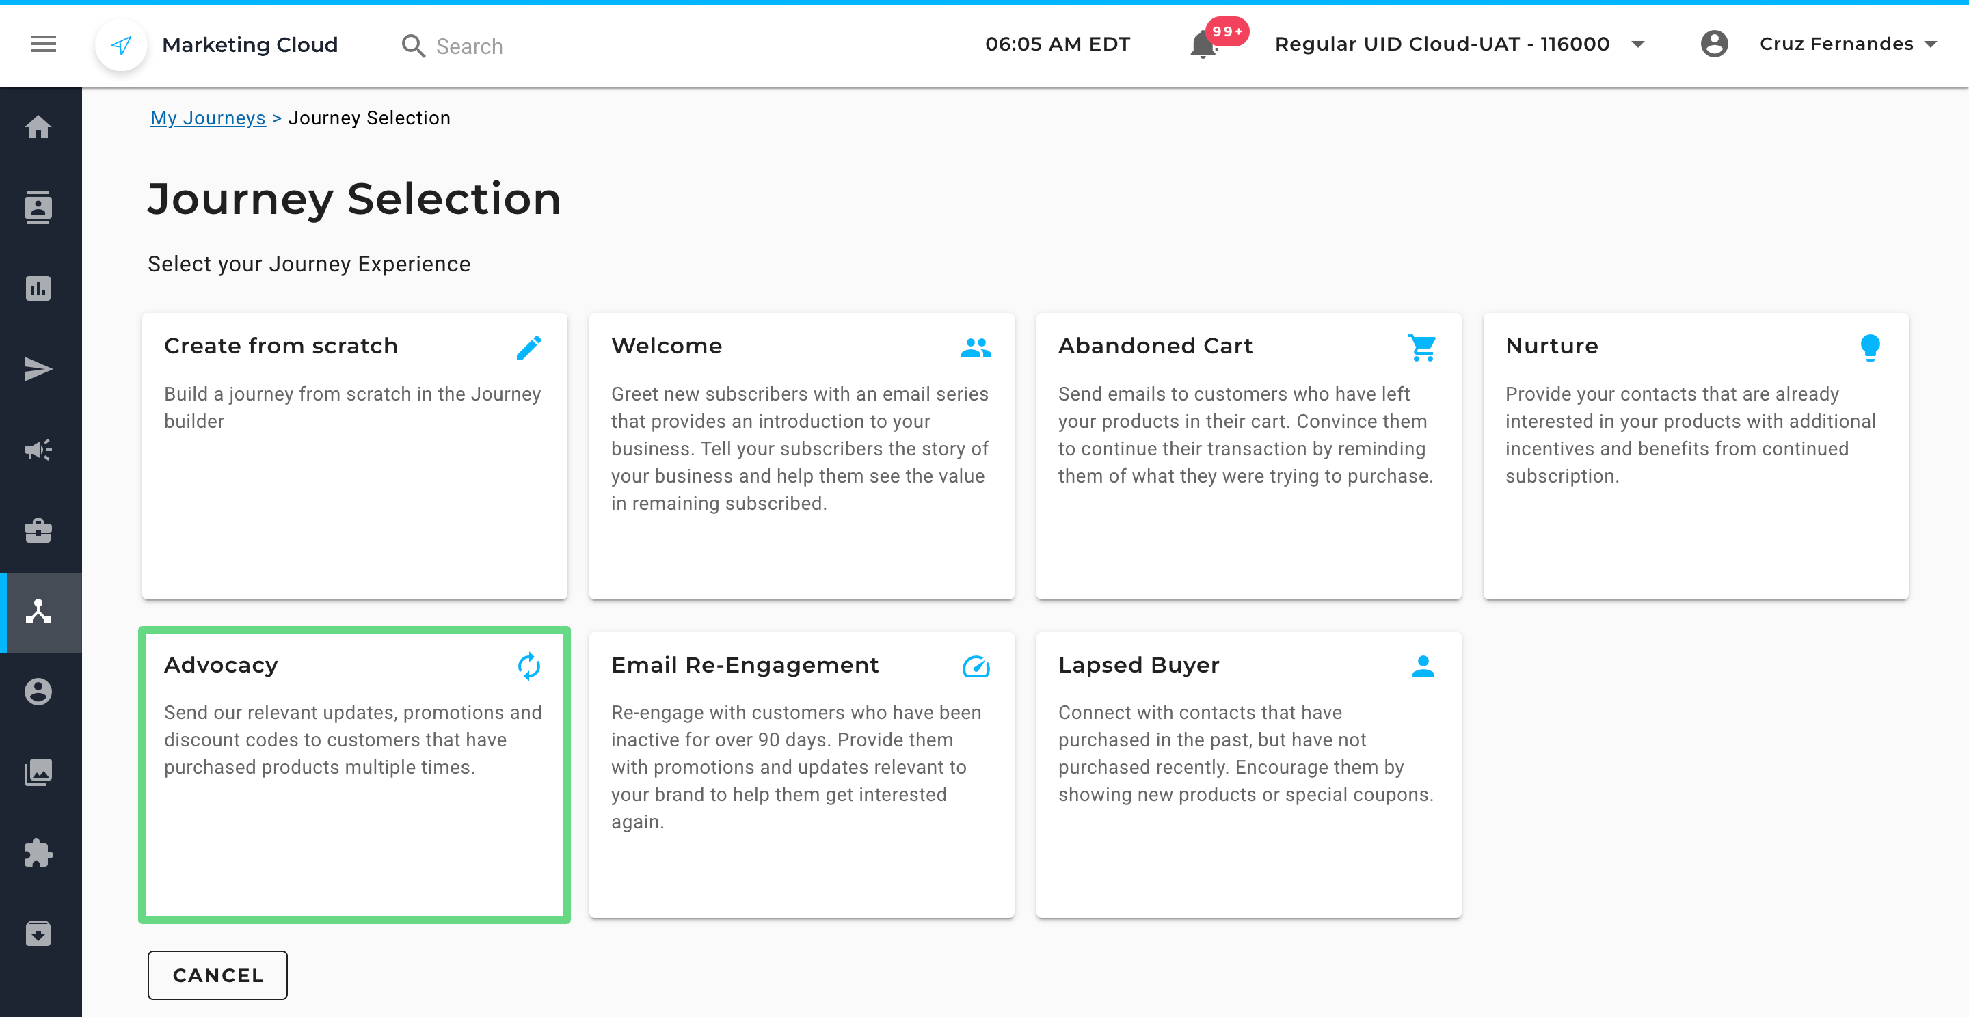Image resolution: width=1969 pixels, height=1017 pixels.
Task: Click the user avatar icon
Action: [x=1714, y=44]
